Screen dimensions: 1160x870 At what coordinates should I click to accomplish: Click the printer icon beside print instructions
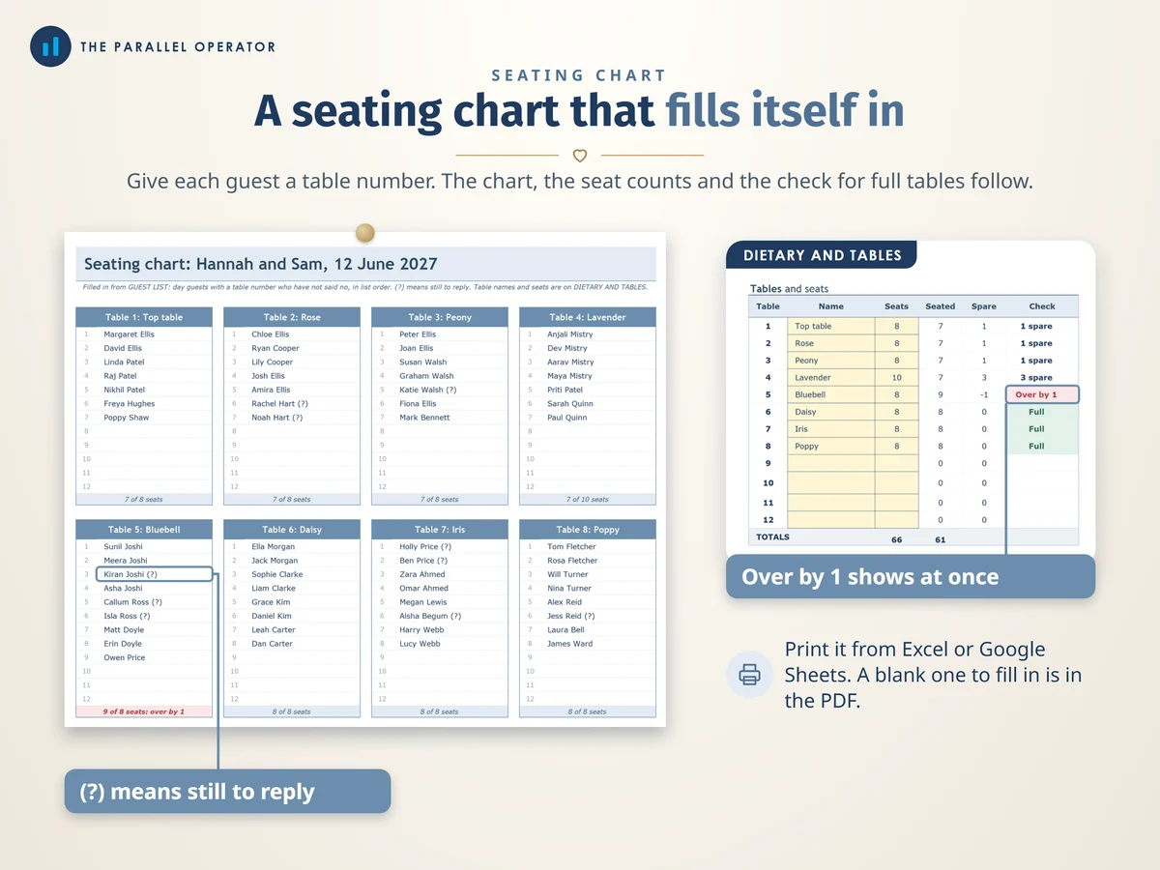(749, 675)
